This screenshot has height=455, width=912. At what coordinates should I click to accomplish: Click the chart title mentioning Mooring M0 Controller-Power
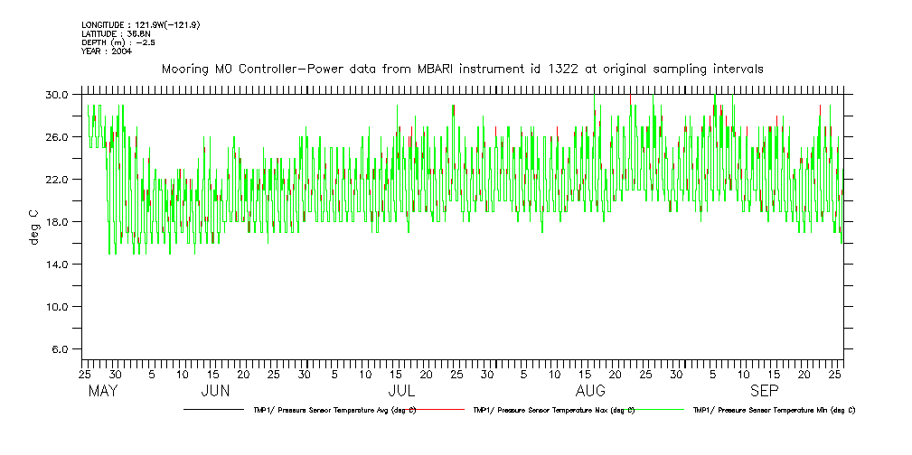(x=462, y=69)
